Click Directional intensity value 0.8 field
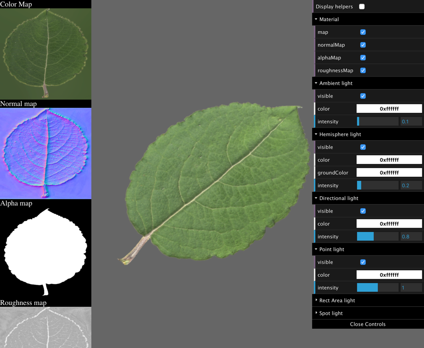The height and width of the screenshot is (348, 424). tap(411, 237)
